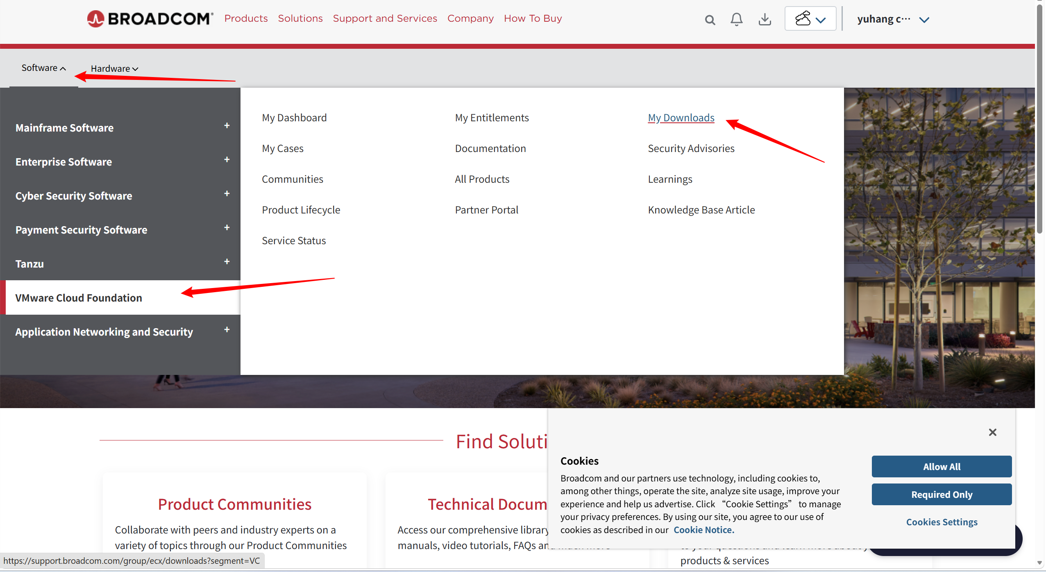Expand Tanzu category plus icon
The width and height of the screenshot is (1046, 572).
[x=227, y=262]
